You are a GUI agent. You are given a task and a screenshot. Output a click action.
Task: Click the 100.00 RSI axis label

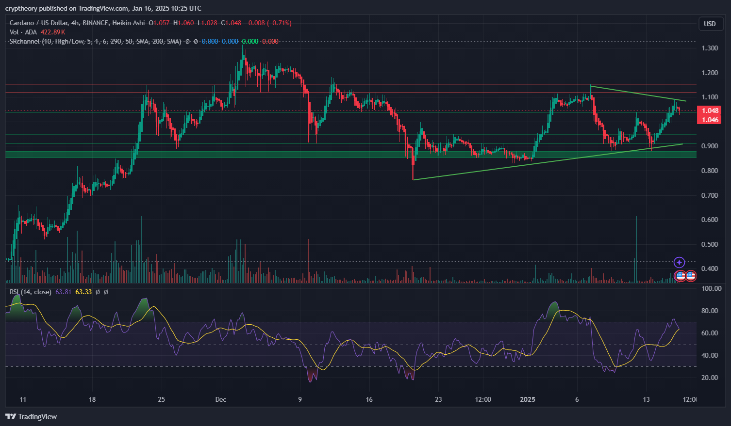[x=712, y=288]
